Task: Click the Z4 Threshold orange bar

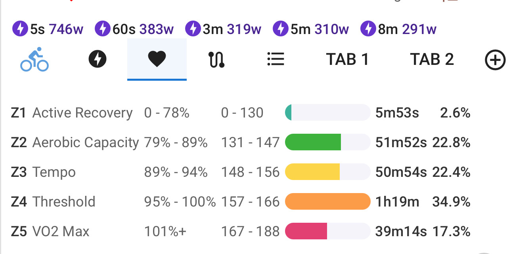Action: pyautogui.click(x=327, y=202)
